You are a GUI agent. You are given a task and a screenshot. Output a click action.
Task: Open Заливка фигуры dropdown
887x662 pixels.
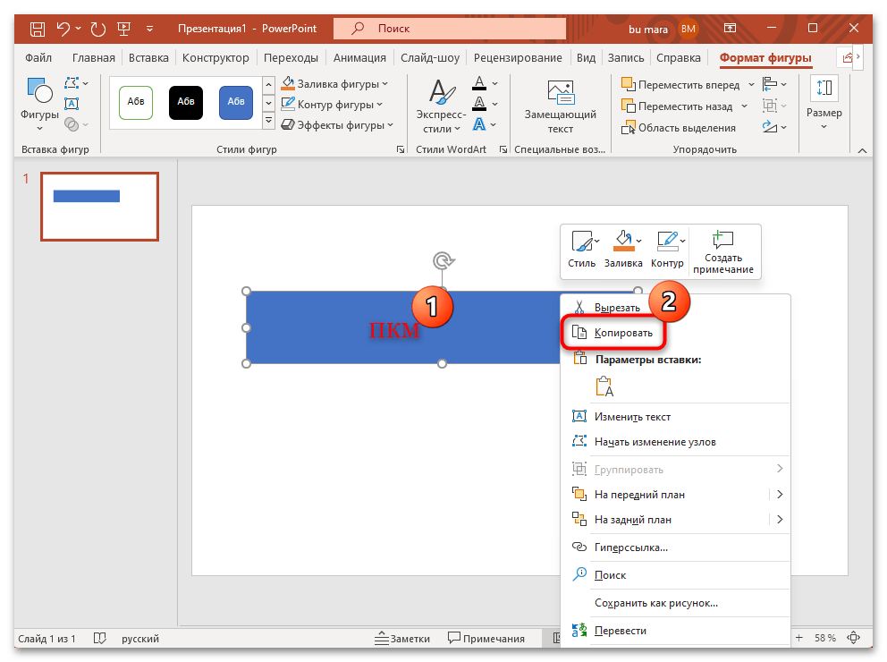pos(335,84)
